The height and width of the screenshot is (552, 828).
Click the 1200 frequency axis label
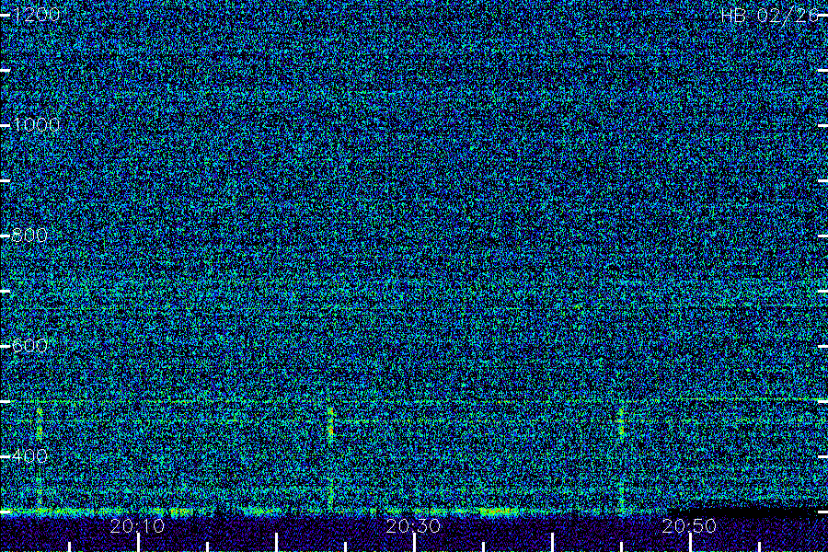[35, 14]
